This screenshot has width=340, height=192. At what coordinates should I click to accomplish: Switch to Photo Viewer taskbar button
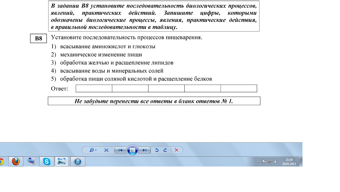[x=61, y=161]
